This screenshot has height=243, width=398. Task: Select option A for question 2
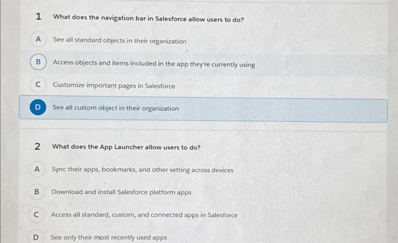coord(37,169)
